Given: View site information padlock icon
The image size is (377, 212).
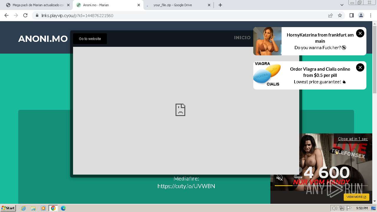Looking at the screenshot, I should pyautogui.click(x=37, y=15).
